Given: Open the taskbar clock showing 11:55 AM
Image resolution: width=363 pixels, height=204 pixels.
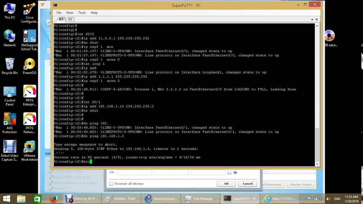Looking at the screenshot, I should tap(351, 199).
